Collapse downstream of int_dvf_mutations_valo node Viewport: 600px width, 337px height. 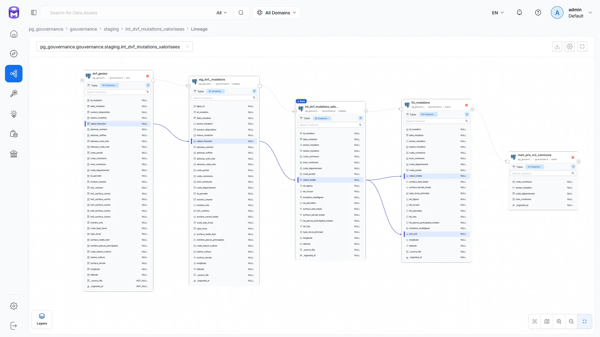pos(366,111)
